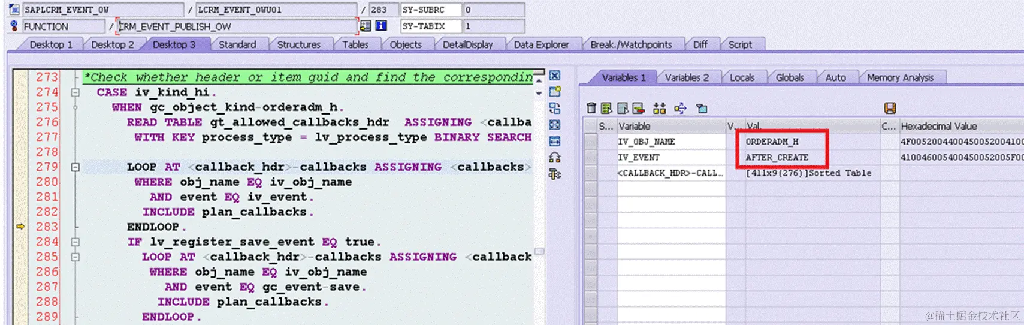The width and height of the screenshot is (1024, 325).
Task: Open the Script tab
Action: (740, 44)
